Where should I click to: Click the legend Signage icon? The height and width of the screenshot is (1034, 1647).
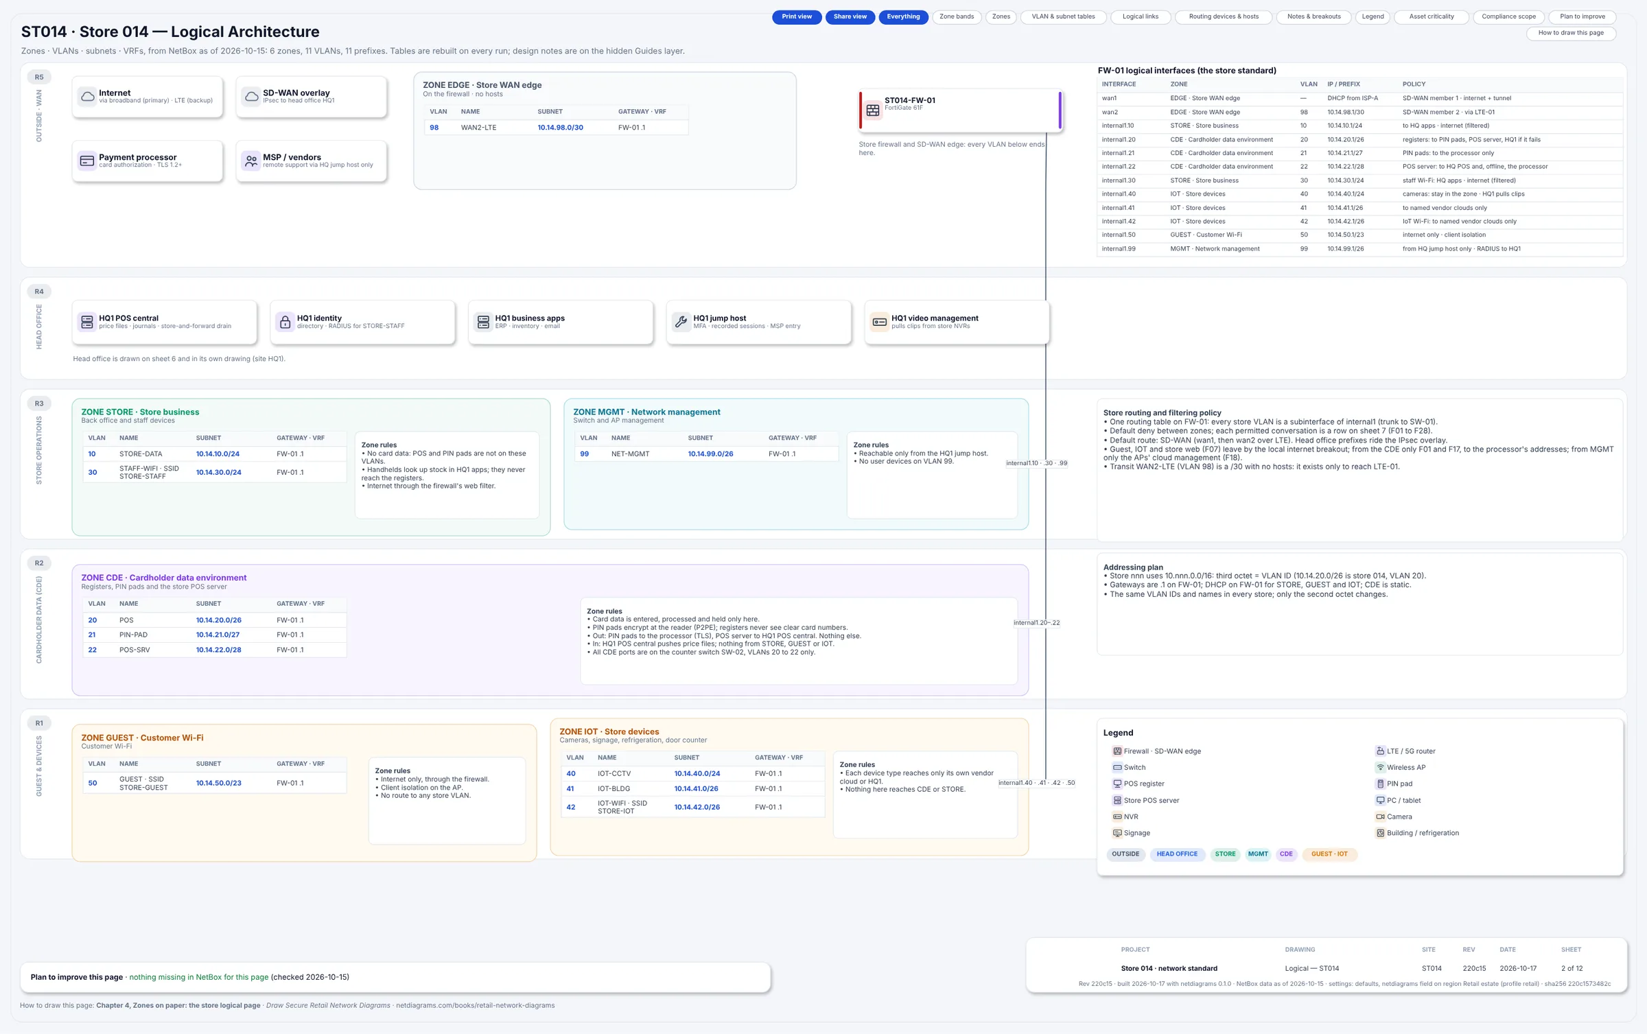point(1117,834)
